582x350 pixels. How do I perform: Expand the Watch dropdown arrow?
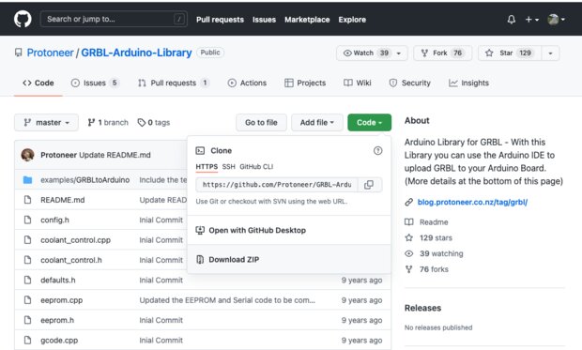point(399,53)
